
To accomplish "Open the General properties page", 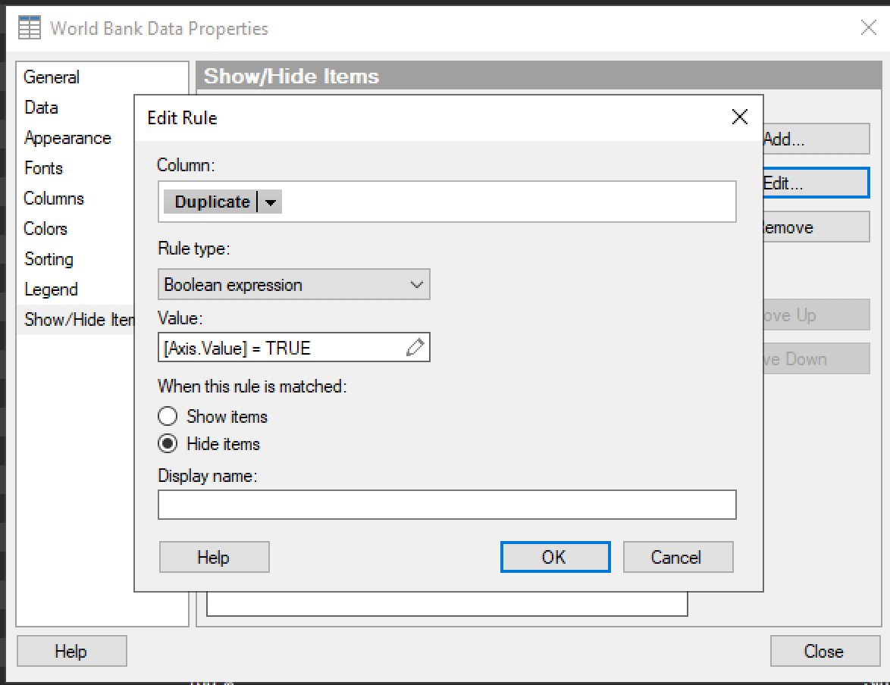I will click(52, 77).
